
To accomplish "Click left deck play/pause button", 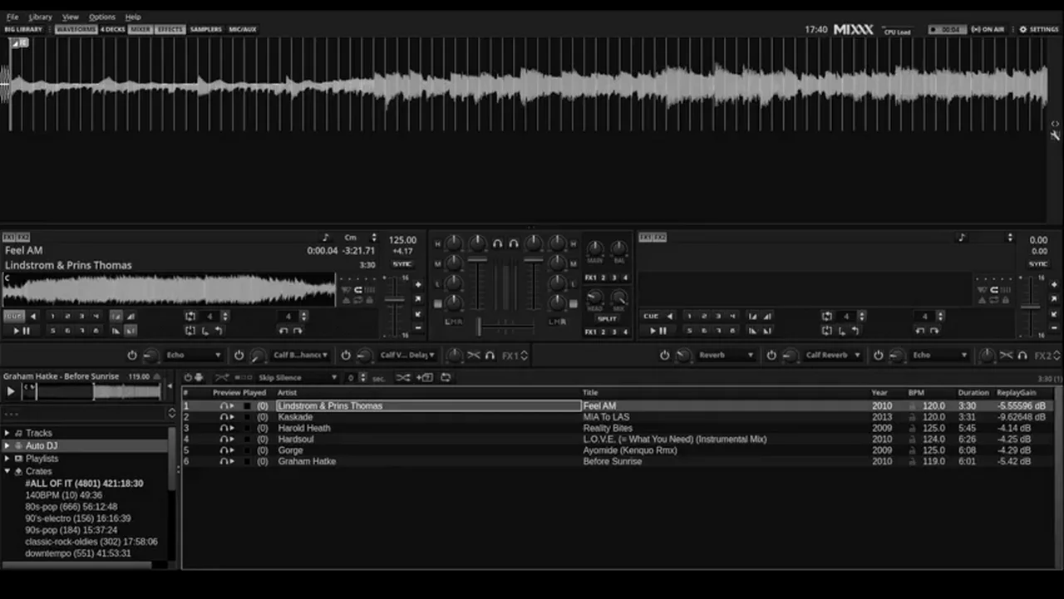I will (x=21, y=331).
